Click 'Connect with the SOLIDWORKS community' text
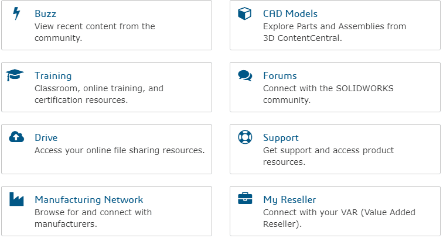The width and height of the screenshot is (443, 238). (x=328, y=94)
